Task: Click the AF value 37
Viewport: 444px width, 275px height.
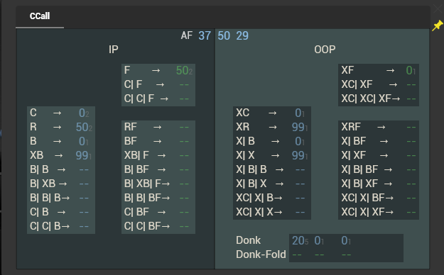Action: point(205,36)
